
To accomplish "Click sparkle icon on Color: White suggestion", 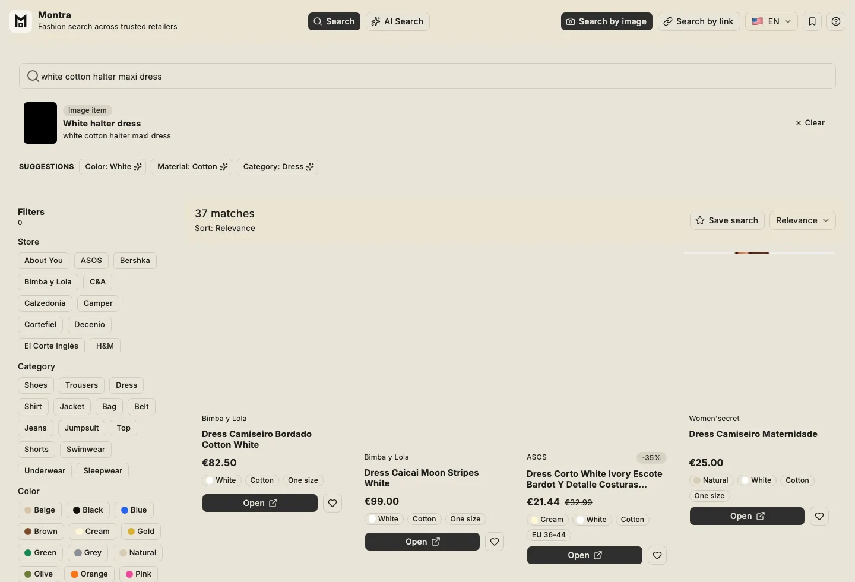I will [138, 167].
